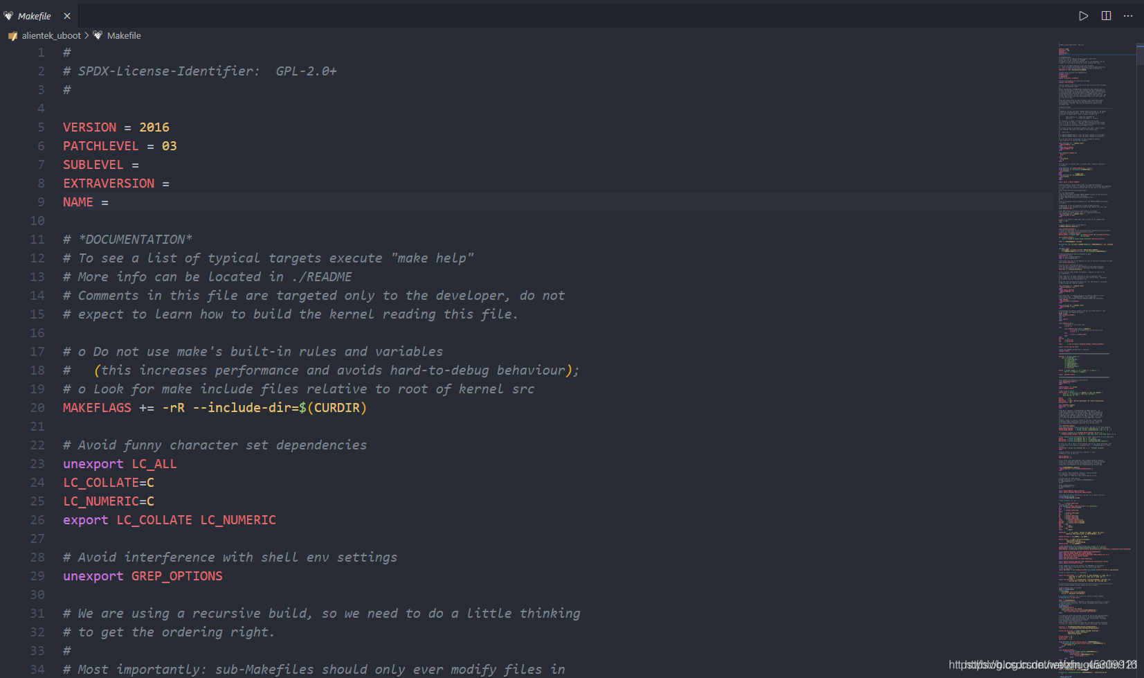The height and width of the screenshot is (678, 1144).
Task: Click the breadcrumb chevron separator
Action: [87, 35]
